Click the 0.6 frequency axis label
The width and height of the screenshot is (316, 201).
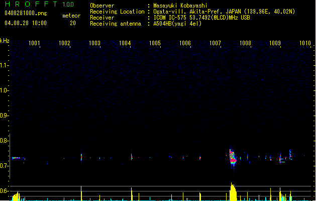click(4, 191)
